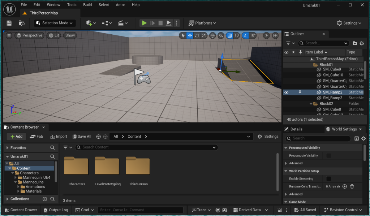Open the File menu

23,5
